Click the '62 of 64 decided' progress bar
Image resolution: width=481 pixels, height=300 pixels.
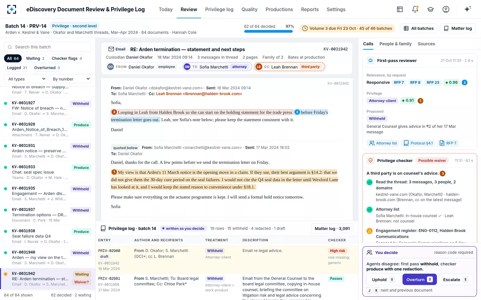pyautogui.click(x=269, y=31)
